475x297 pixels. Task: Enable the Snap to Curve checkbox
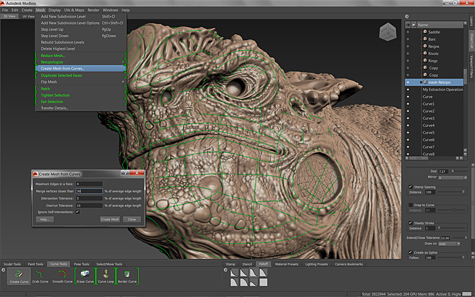click(x=410, y=205)
